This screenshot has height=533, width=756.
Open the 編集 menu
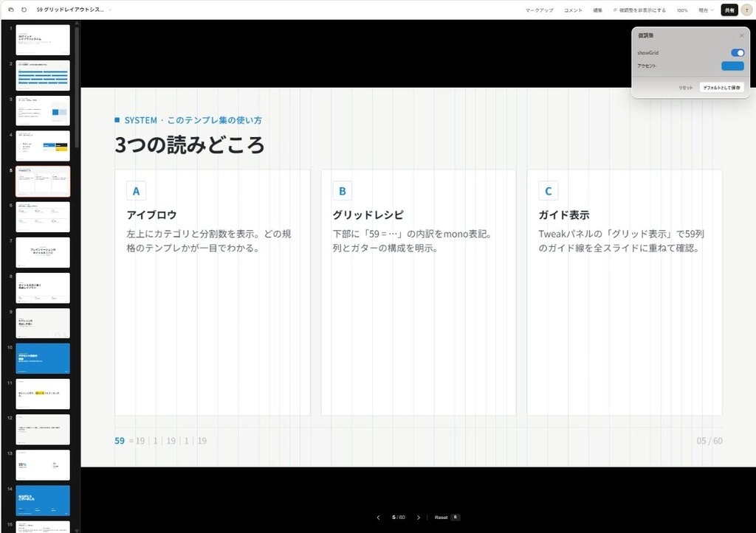click(597, 10)
